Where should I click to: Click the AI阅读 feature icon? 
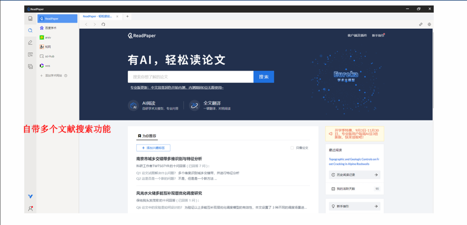[133, 106]
